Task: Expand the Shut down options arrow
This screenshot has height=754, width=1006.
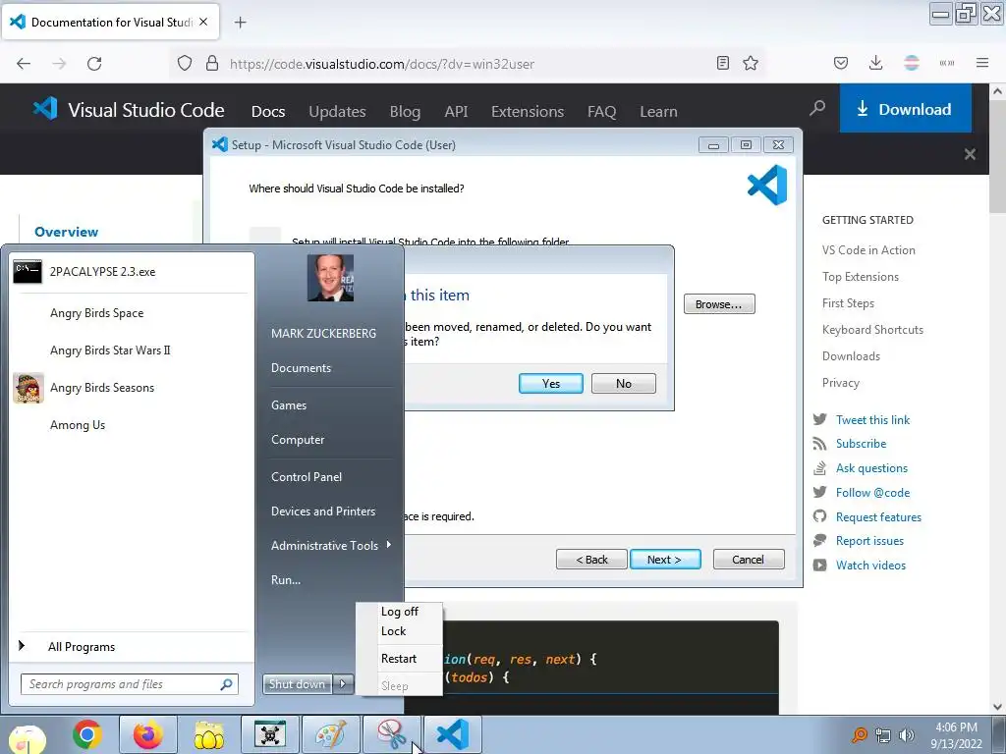Action: tap(343, 684)
